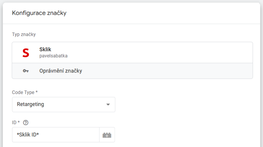Open the variable picker next to ID field
This screenshot has height=147, width=263.
tap(107, 135)
